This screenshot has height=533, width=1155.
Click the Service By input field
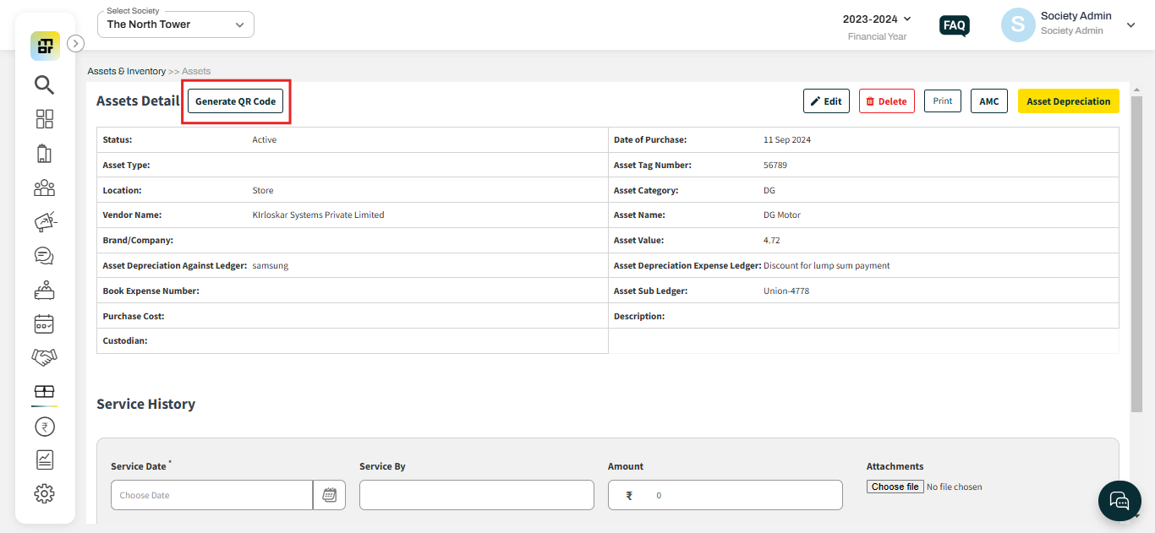[477, 495]
